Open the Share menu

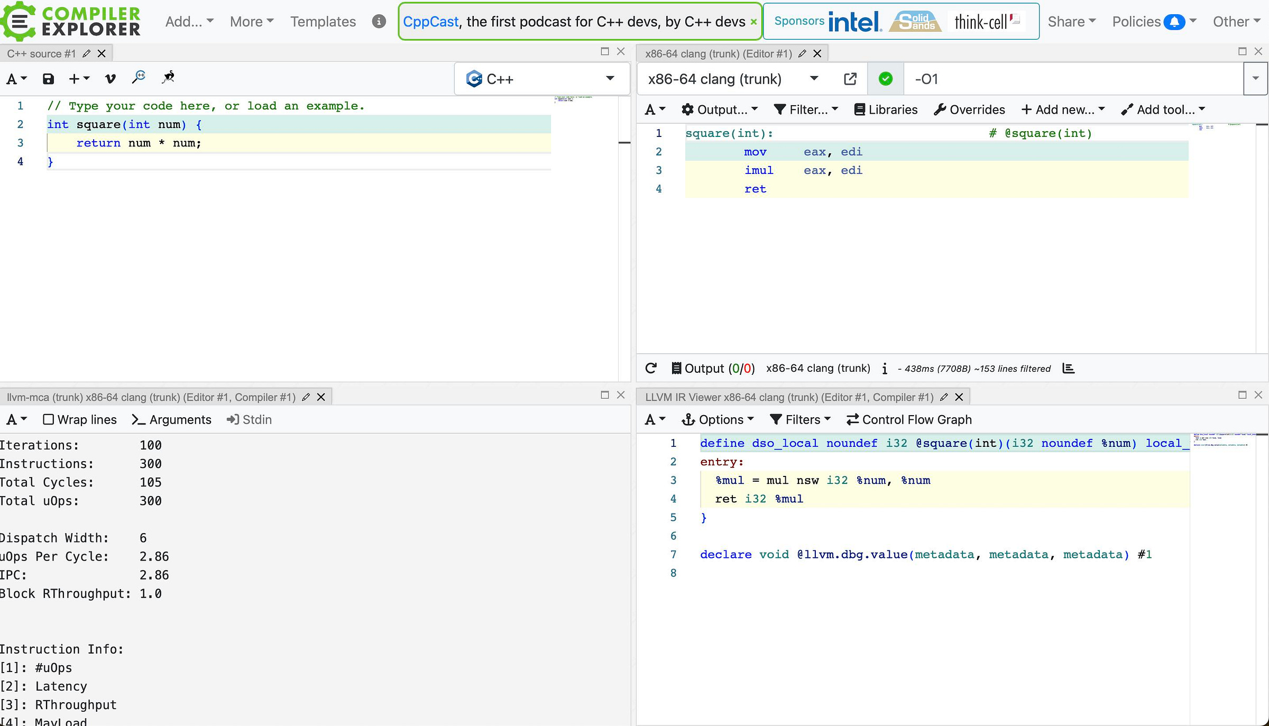(x=1072, y=22)
